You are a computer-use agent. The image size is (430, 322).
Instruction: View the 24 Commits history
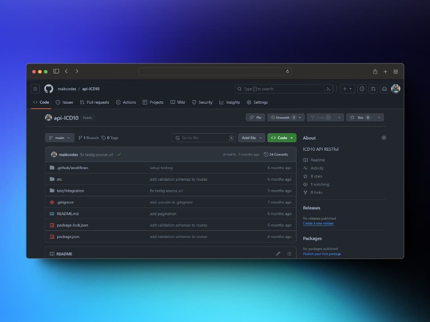[276, 154]
